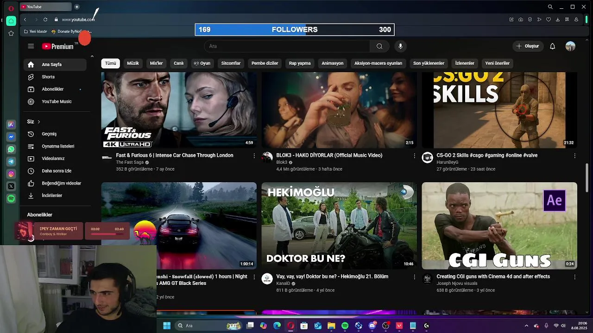The height and width of the screenshot is (333, 593).
Task: Open Spotify player in Opera sidebar
Action: tap(11, 198)
